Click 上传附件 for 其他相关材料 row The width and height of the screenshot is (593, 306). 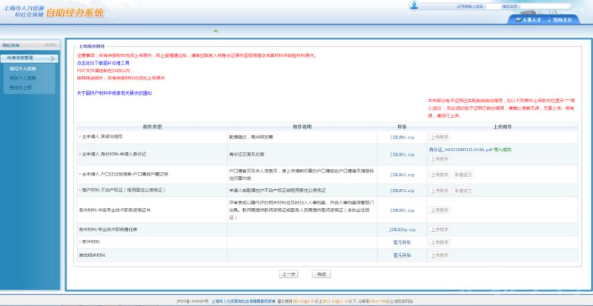439,255
